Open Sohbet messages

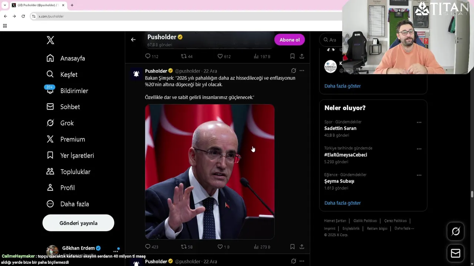pyautogui.click(x=63, y=107)
